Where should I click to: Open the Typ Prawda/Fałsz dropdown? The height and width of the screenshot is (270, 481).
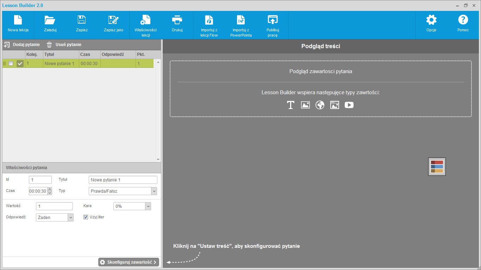[x=123, y=191]
